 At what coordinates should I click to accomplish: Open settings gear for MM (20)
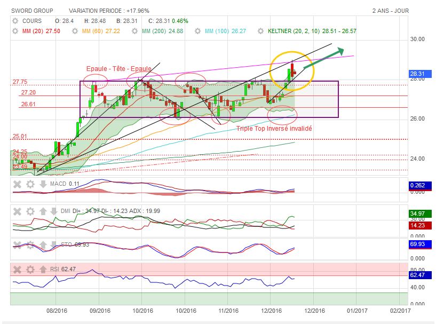[x=15, y=31]
